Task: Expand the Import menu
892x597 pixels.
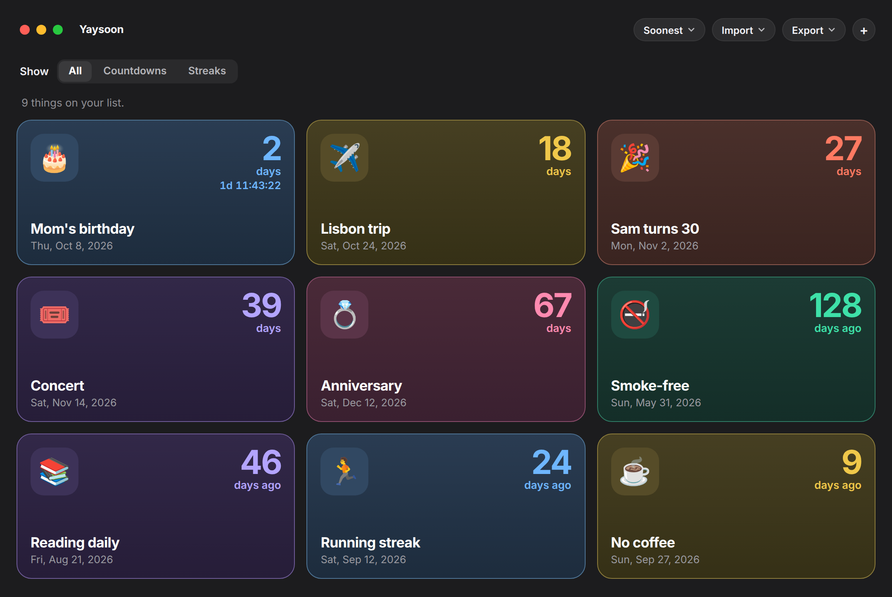Action: tap(743, 30)
